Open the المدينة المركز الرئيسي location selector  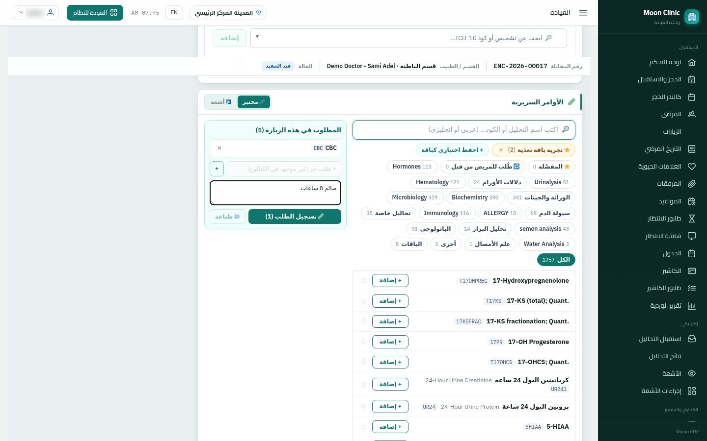228,13
